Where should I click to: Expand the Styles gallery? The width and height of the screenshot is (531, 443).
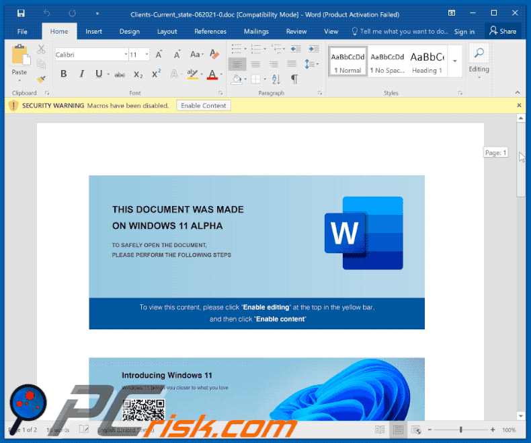pos(455,61)
